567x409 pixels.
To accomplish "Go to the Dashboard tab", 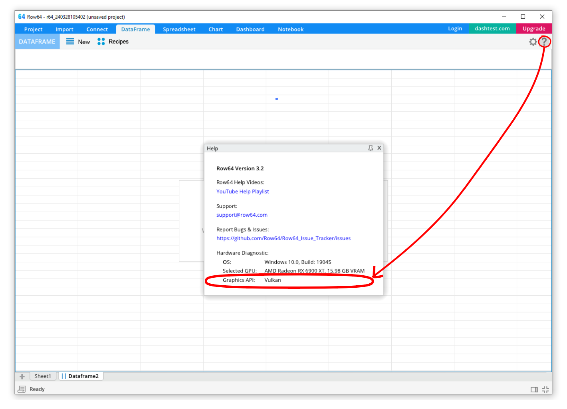I will (x=250, y=29).
